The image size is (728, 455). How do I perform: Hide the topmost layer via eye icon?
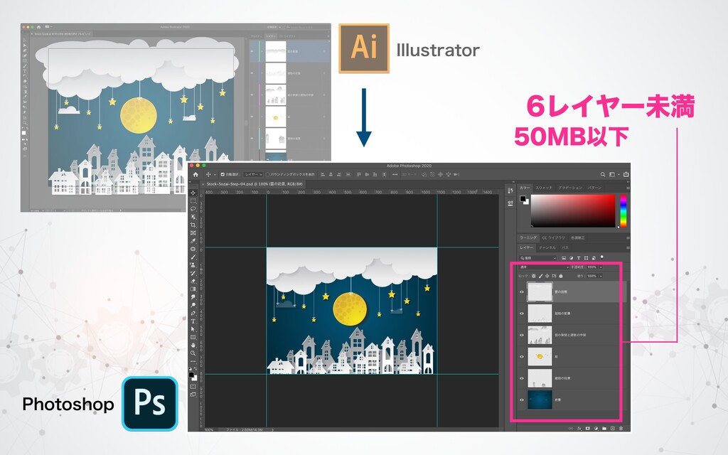click(522, 292)
